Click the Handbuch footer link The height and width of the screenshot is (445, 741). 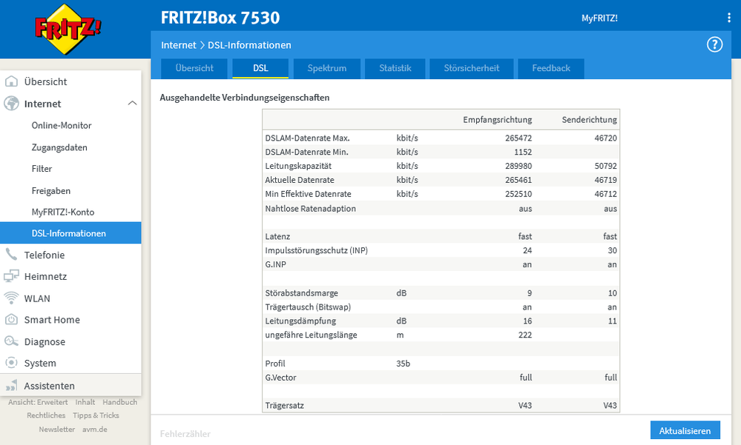pos(119,402)
